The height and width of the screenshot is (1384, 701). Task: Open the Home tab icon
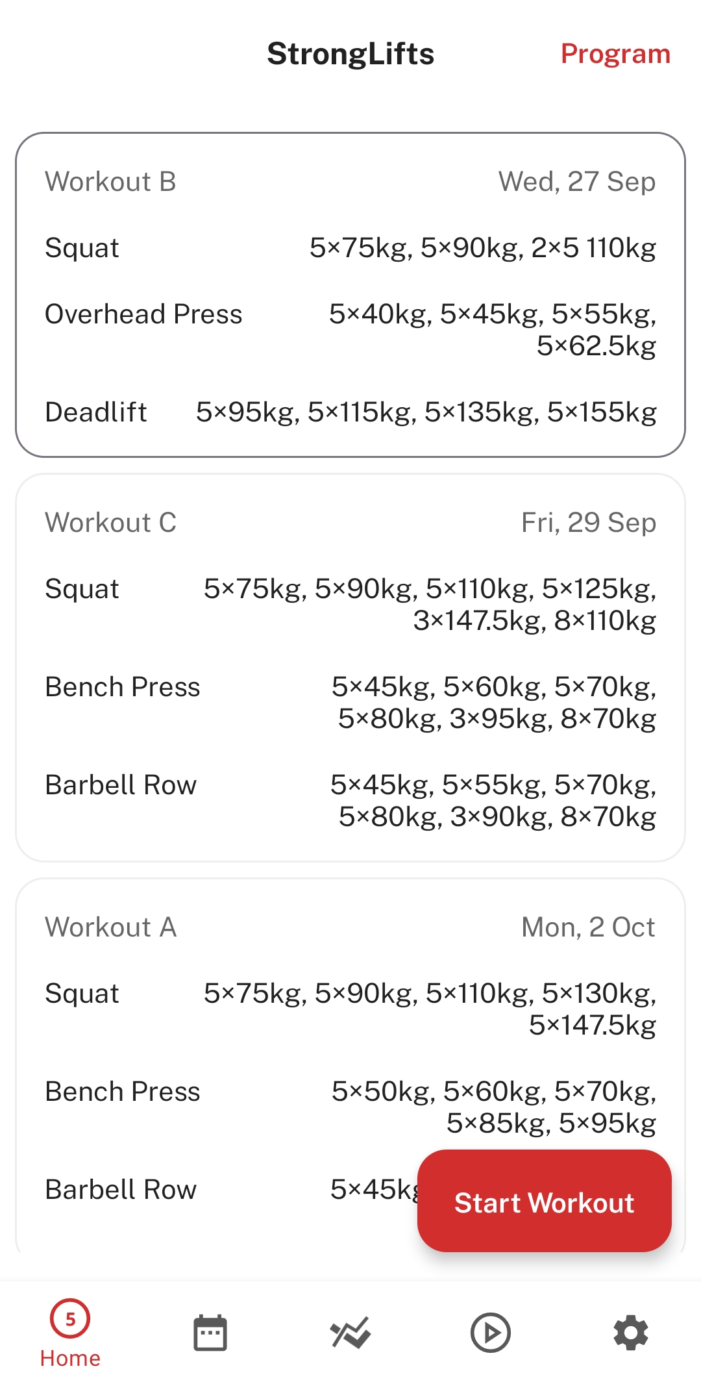70,1318
